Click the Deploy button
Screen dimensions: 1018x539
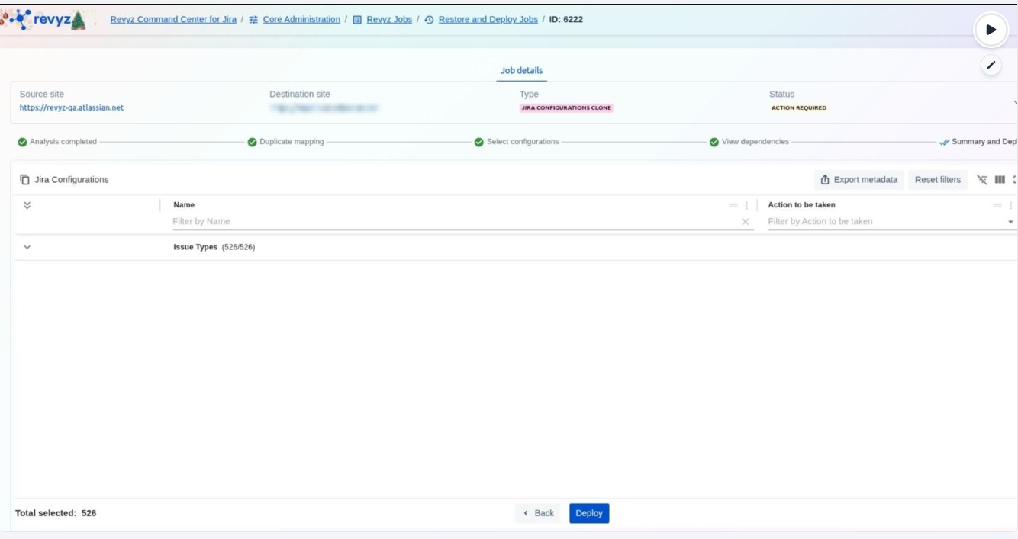pyautogui.click(x=588, y=513)
